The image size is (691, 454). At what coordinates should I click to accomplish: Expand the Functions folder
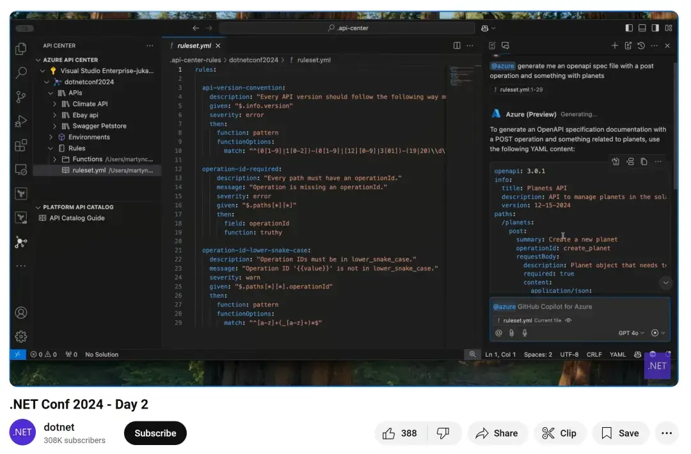[54, 159]
